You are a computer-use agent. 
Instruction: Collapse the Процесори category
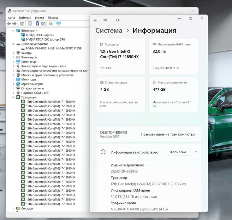(x=13, y=97)
